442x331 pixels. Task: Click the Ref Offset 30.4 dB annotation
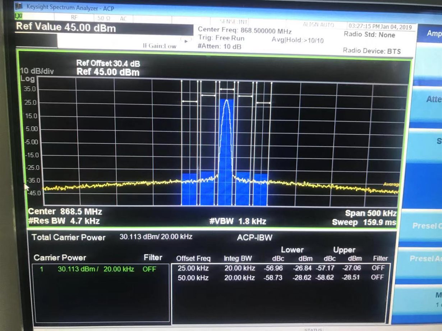pyautogui.click(x=108, y=64)
